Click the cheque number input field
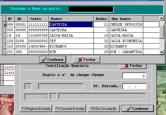This screenshot has height=115, width=166. pos(134,76)
